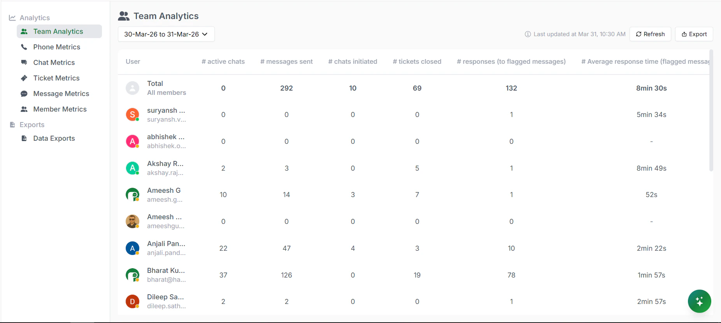Screen dimensions: 721x323
Task: Click the Ticket Metrics ticket icon
Action: [24, 78]
